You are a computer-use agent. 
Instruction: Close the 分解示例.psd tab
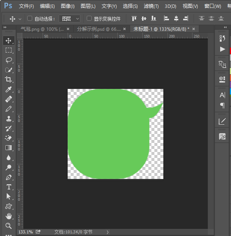(124, 29)
